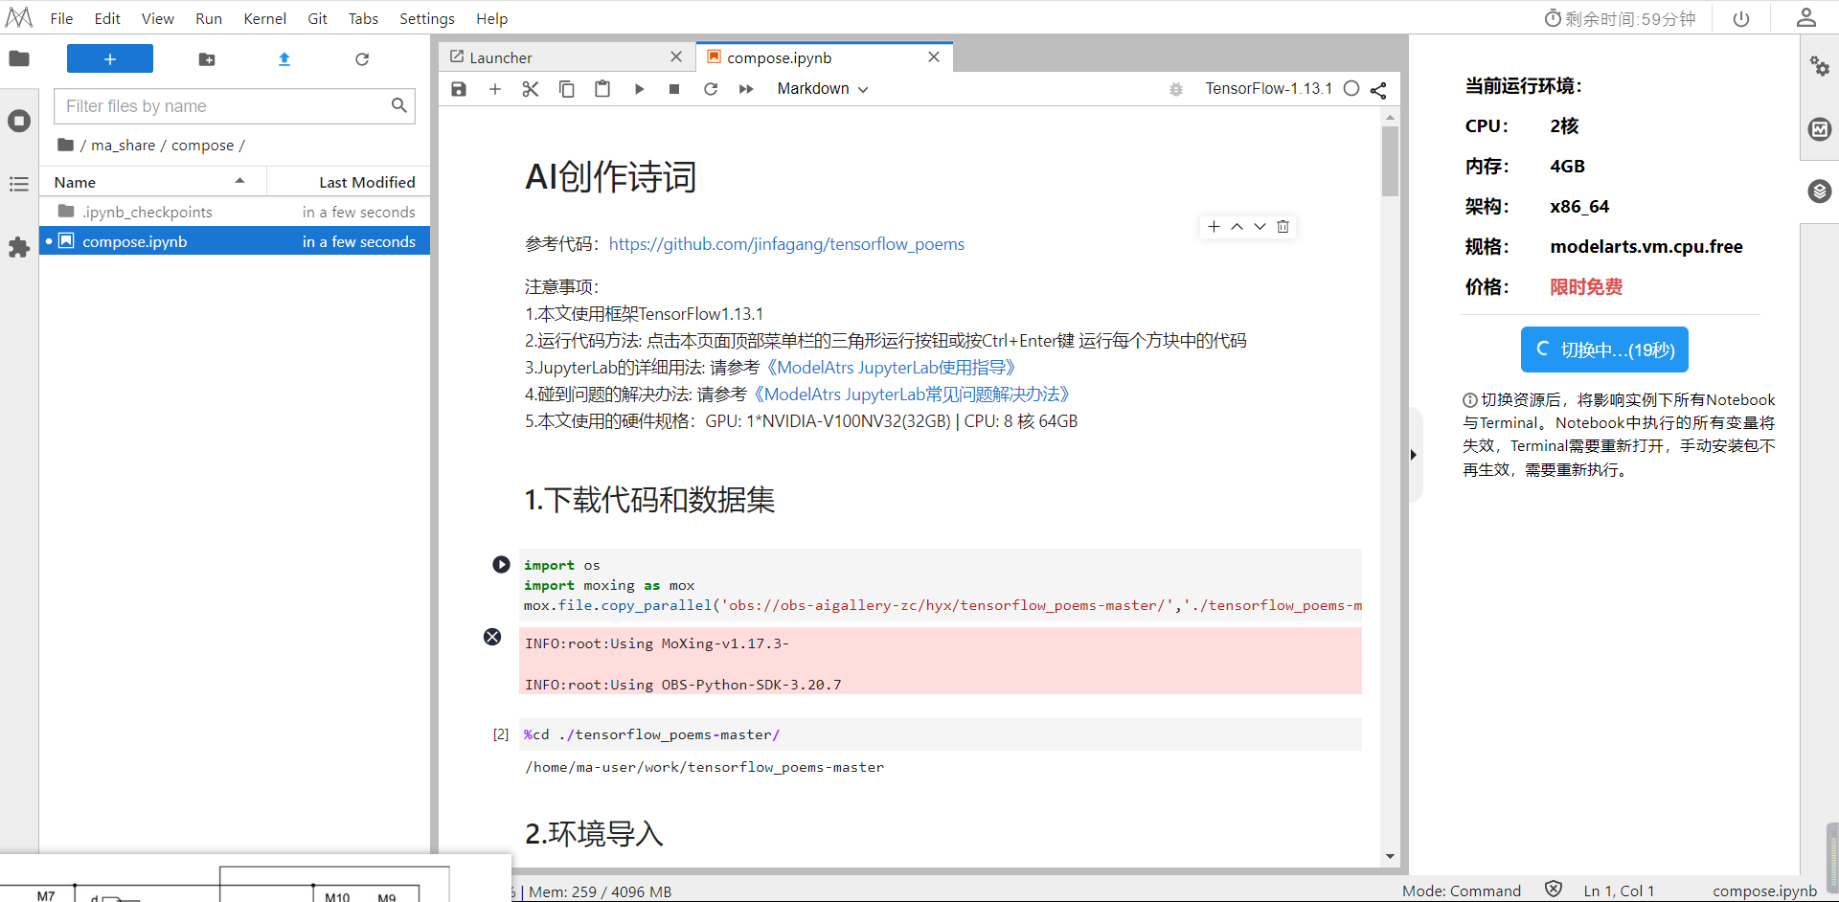Viewport: 1839px width, 902px height.
Task: Close the compose.ipynb tab
Action: 934,56
